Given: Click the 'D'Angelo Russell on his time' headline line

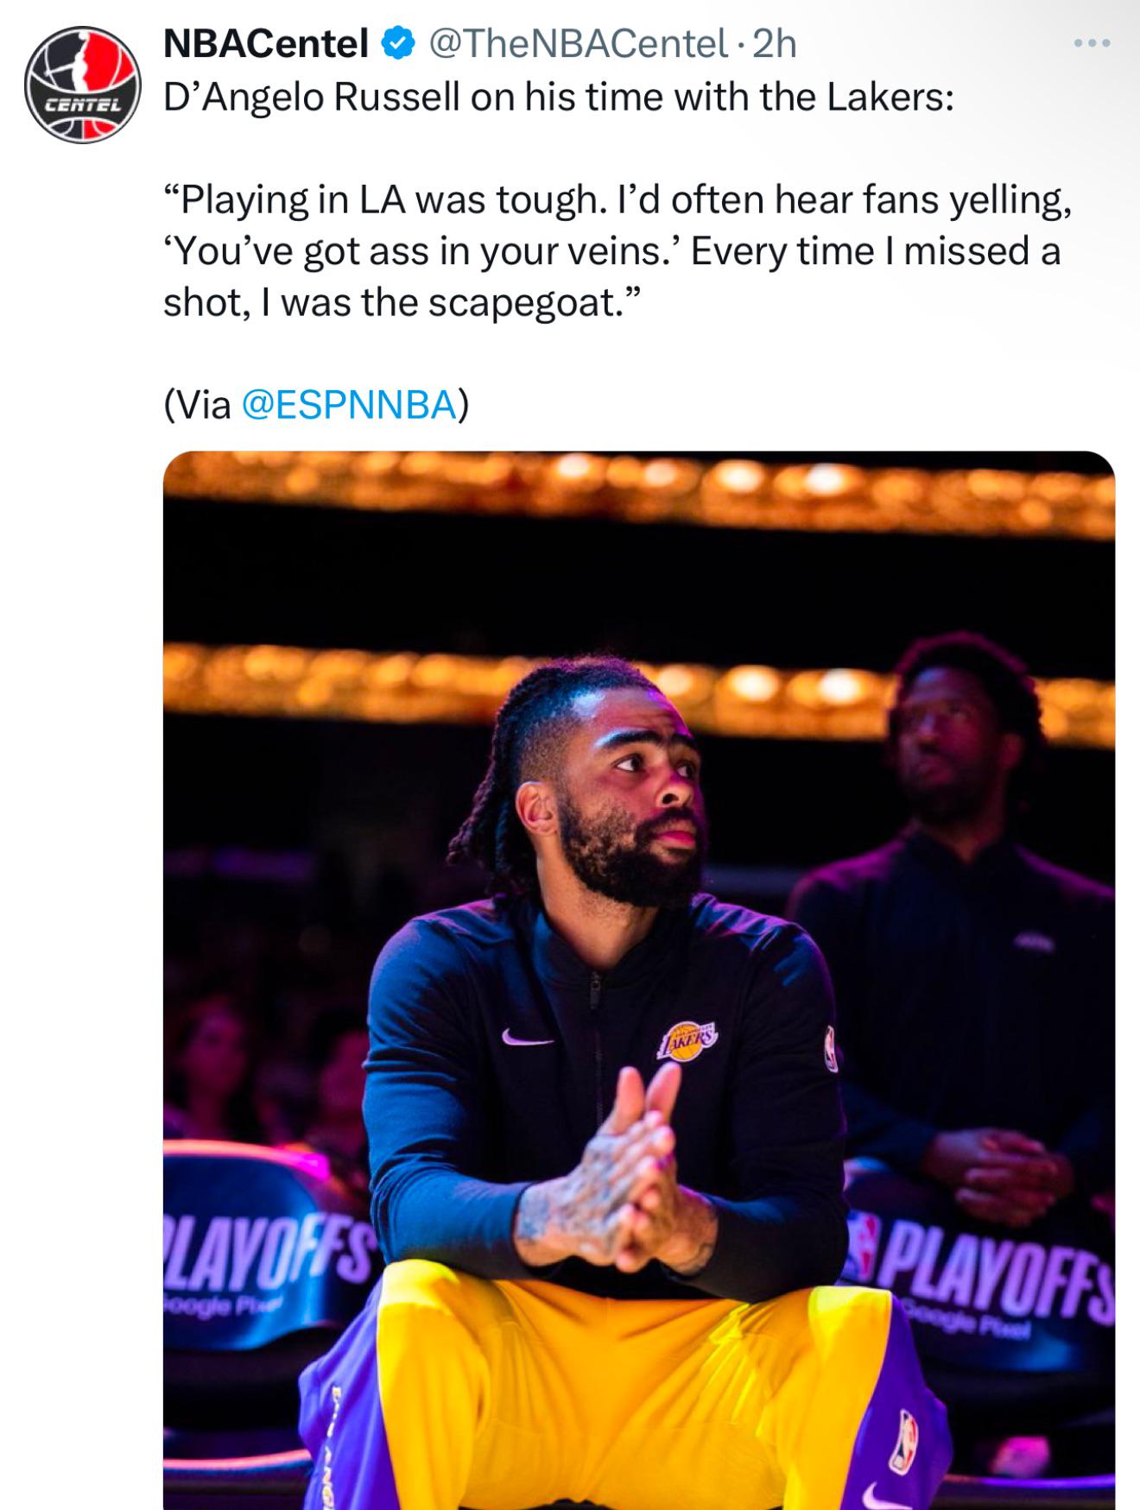Looking at the screenshot, I should click(x=558, y=97).
